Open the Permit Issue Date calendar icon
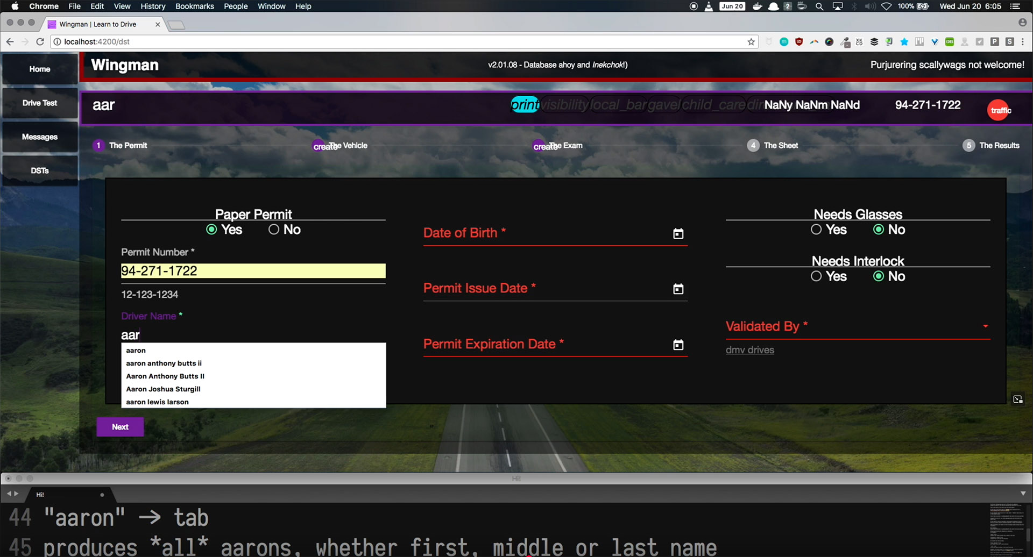 click(x=678, y=289)
